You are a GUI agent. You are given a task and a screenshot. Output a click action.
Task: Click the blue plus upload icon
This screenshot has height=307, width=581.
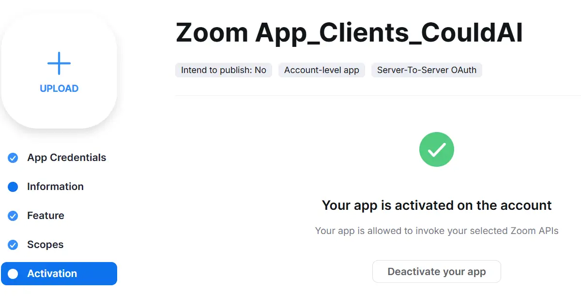click(x=59, y=63)
